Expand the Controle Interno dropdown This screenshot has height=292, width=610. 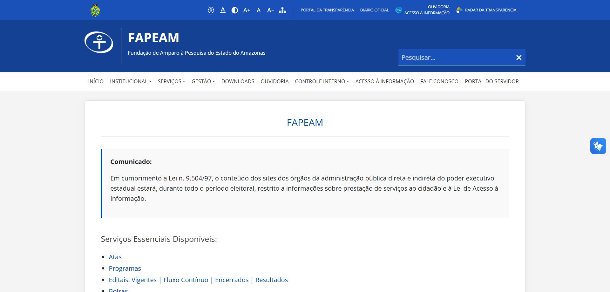coord(322,81)
